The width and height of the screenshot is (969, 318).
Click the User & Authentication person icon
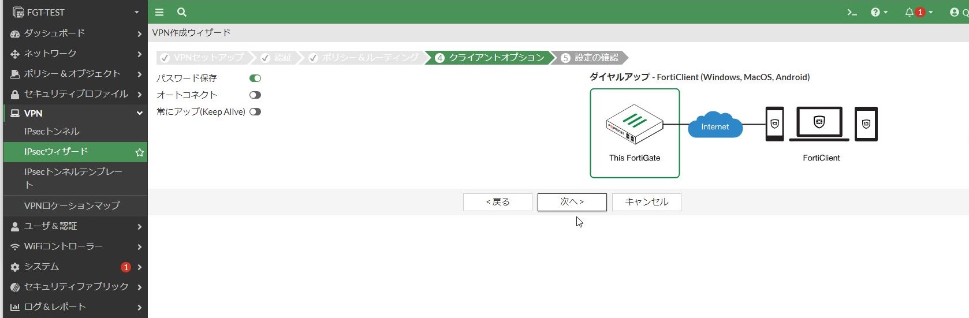(15, 227)
